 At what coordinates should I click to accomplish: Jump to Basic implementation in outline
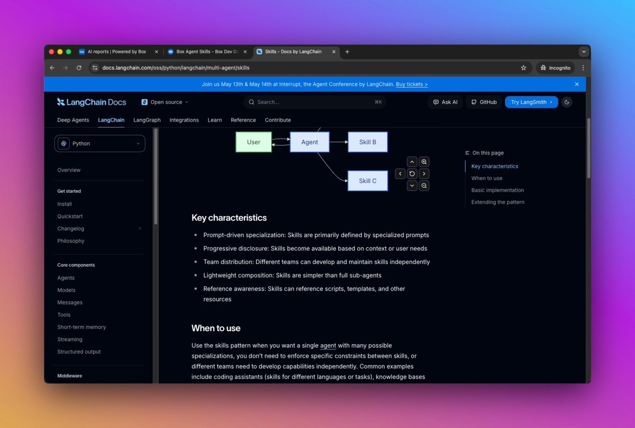(x=498, y=190)
